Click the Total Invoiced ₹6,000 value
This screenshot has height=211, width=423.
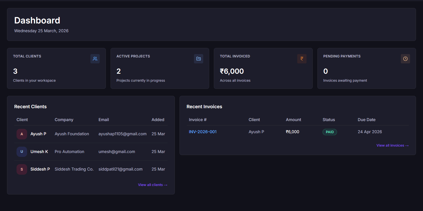click(x=232, y=71)
